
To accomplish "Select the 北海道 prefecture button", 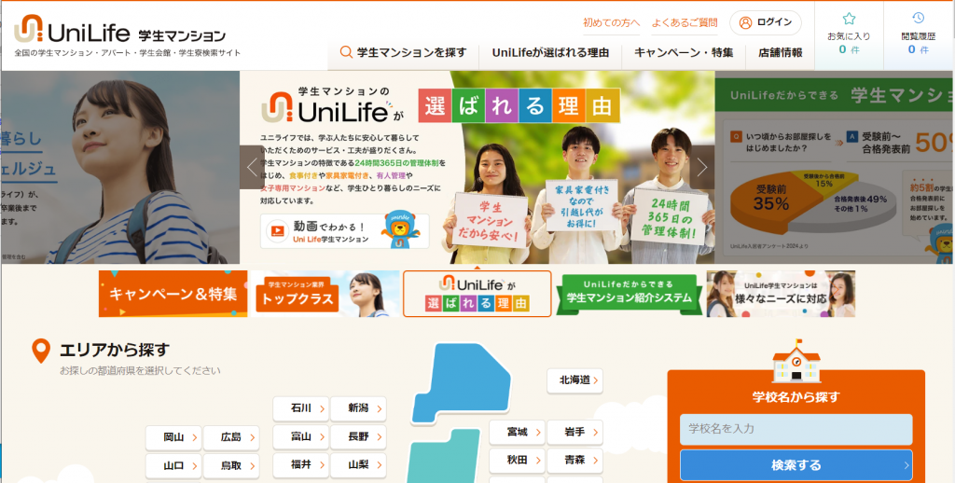I will point(574,380).
